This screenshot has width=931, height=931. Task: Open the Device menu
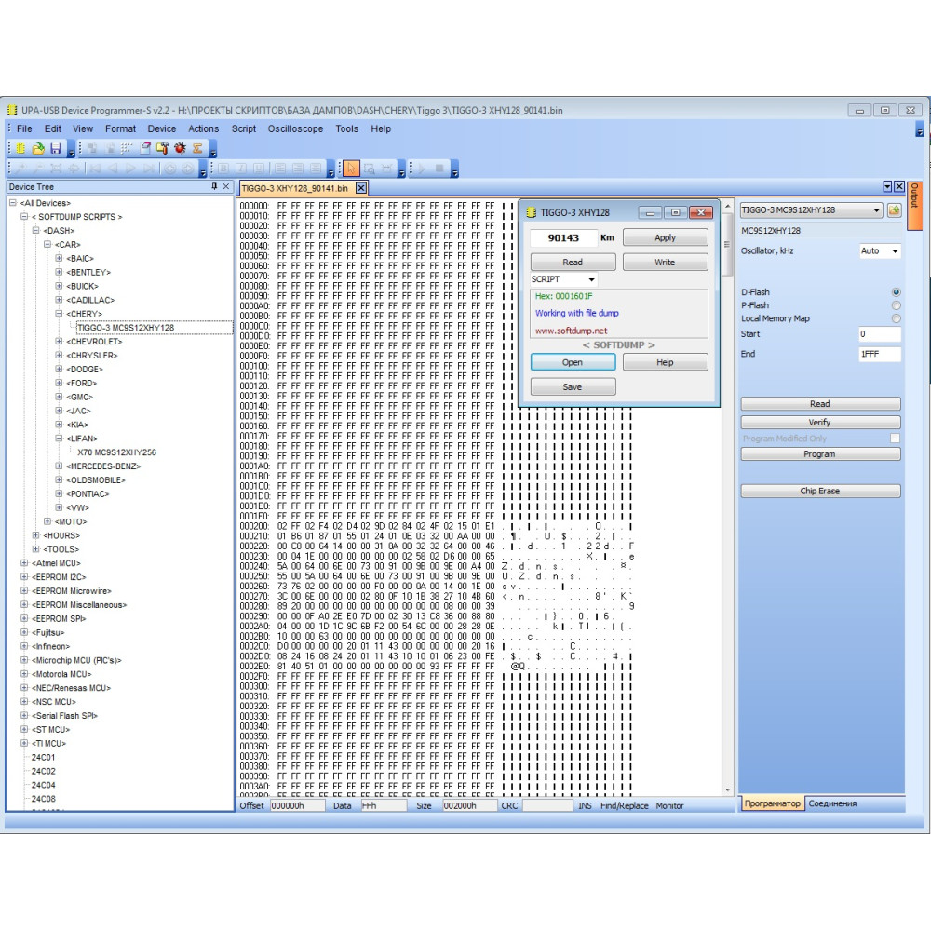tap(161, 128)
